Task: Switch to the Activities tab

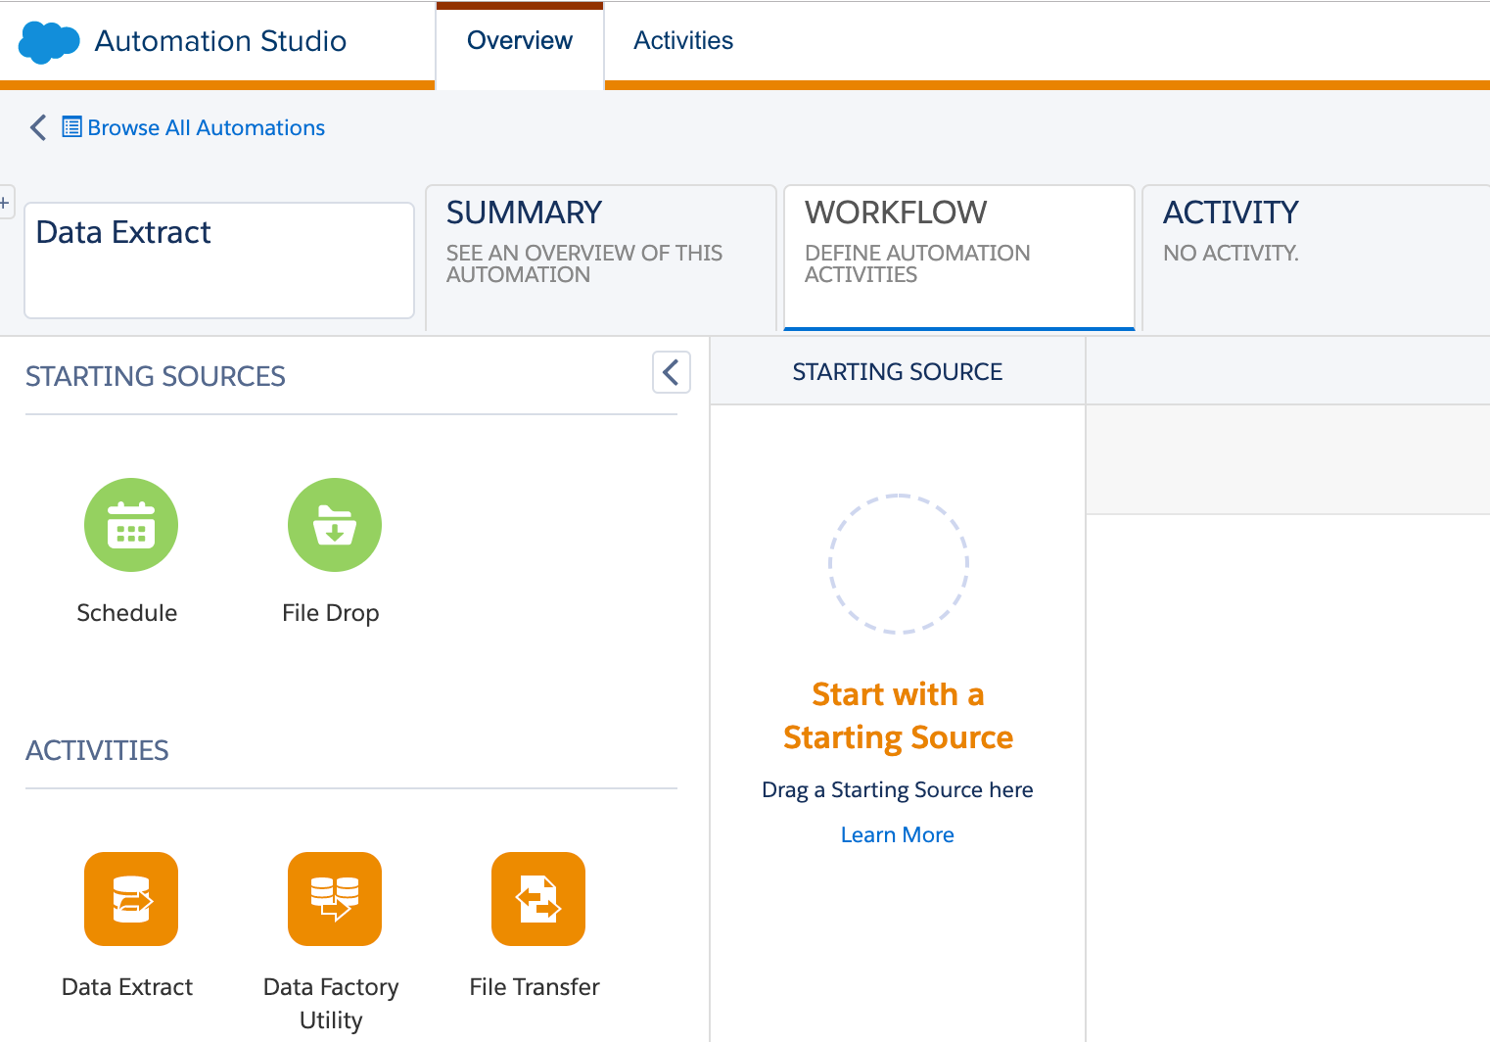Action: pos(683,41)
